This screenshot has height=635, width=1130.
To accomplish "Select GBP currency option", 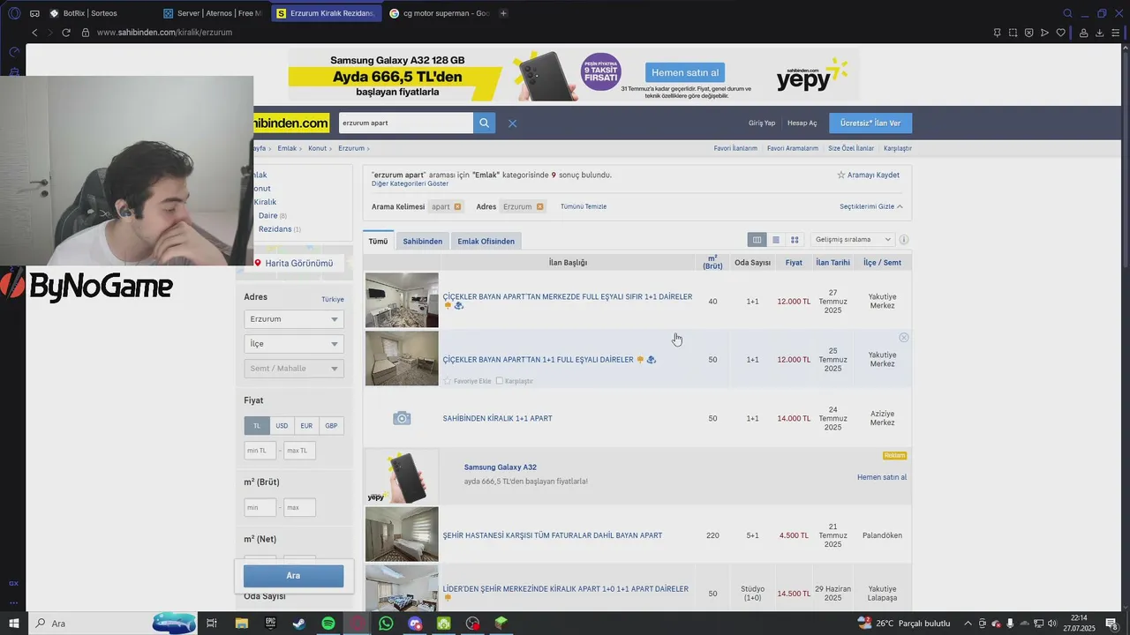I will (331, 426).
